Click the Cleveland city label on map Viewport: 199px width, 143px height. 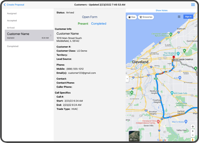coord(140,62)
